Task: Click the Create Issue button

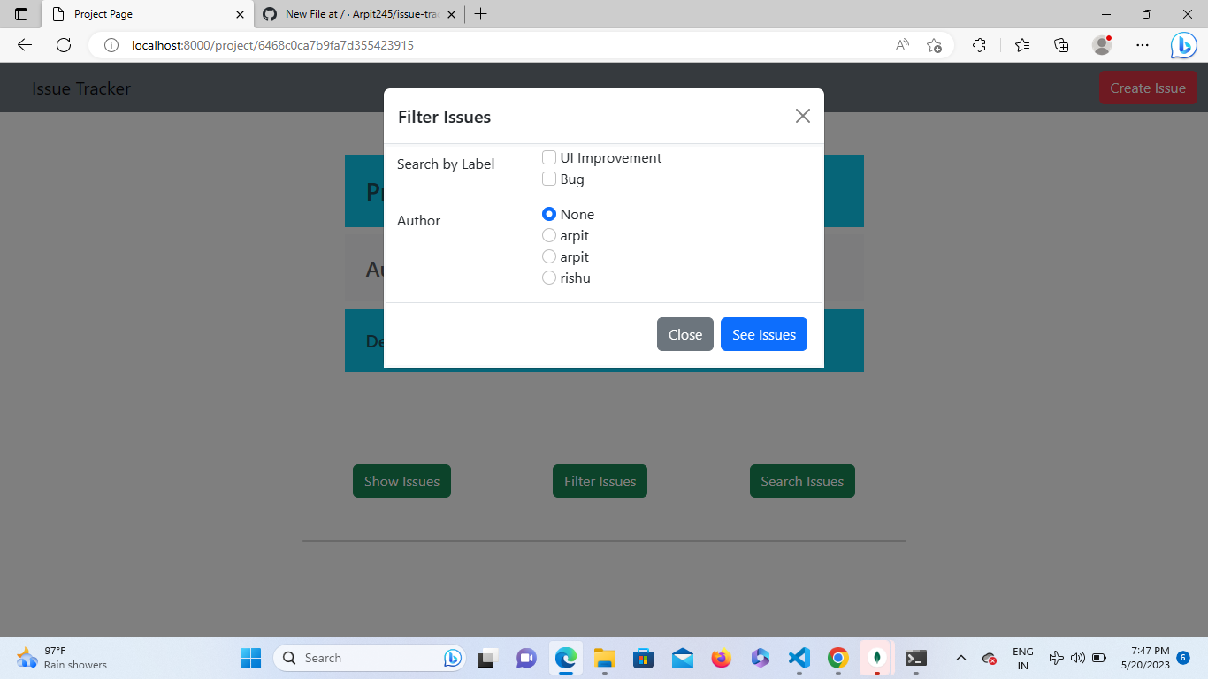Action: pyautogui.click(x=1148, y=88)
